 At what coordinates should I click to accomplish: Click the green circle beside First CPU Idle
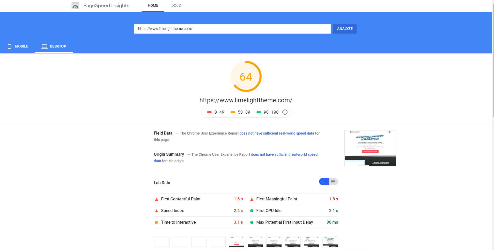(x=252, y=211)
